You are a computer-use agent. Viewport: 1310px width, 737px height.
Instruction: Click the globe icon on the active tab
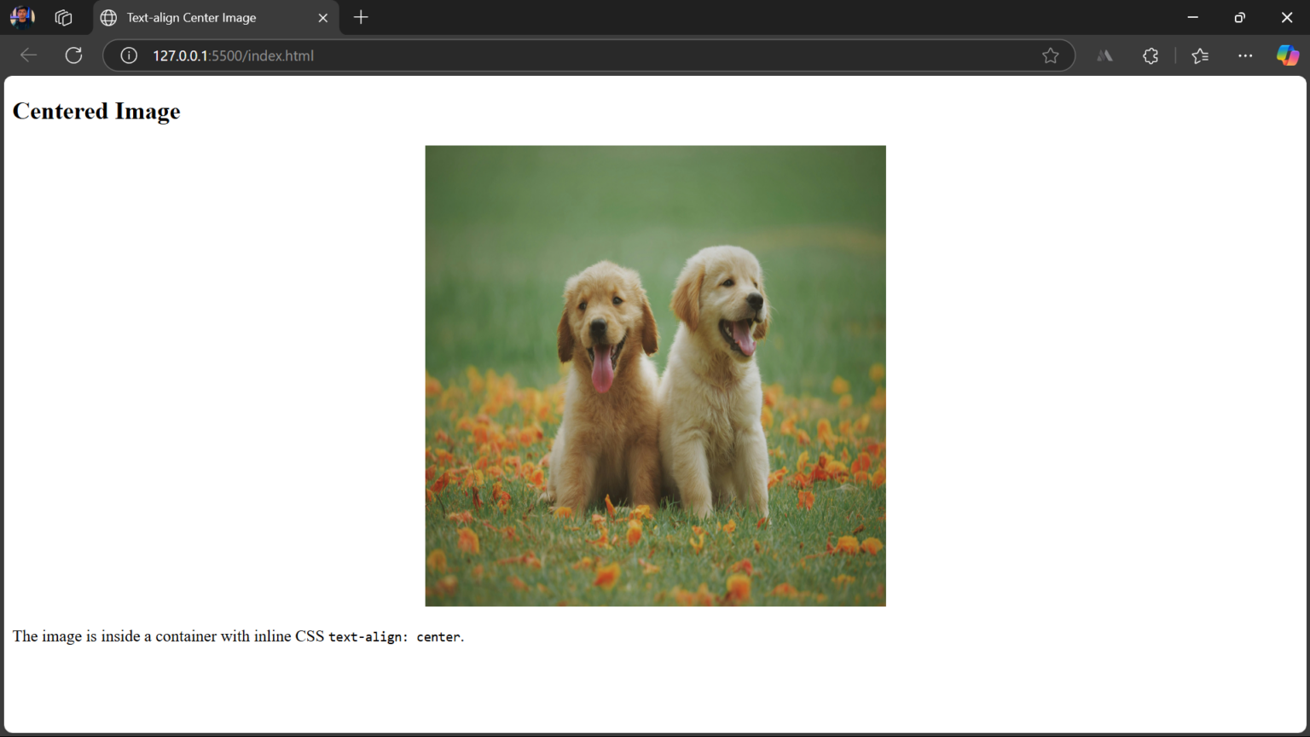click(107, 17)
